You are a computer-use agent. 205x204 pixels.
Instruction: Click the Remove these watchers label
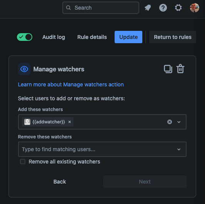click(45, 137)
